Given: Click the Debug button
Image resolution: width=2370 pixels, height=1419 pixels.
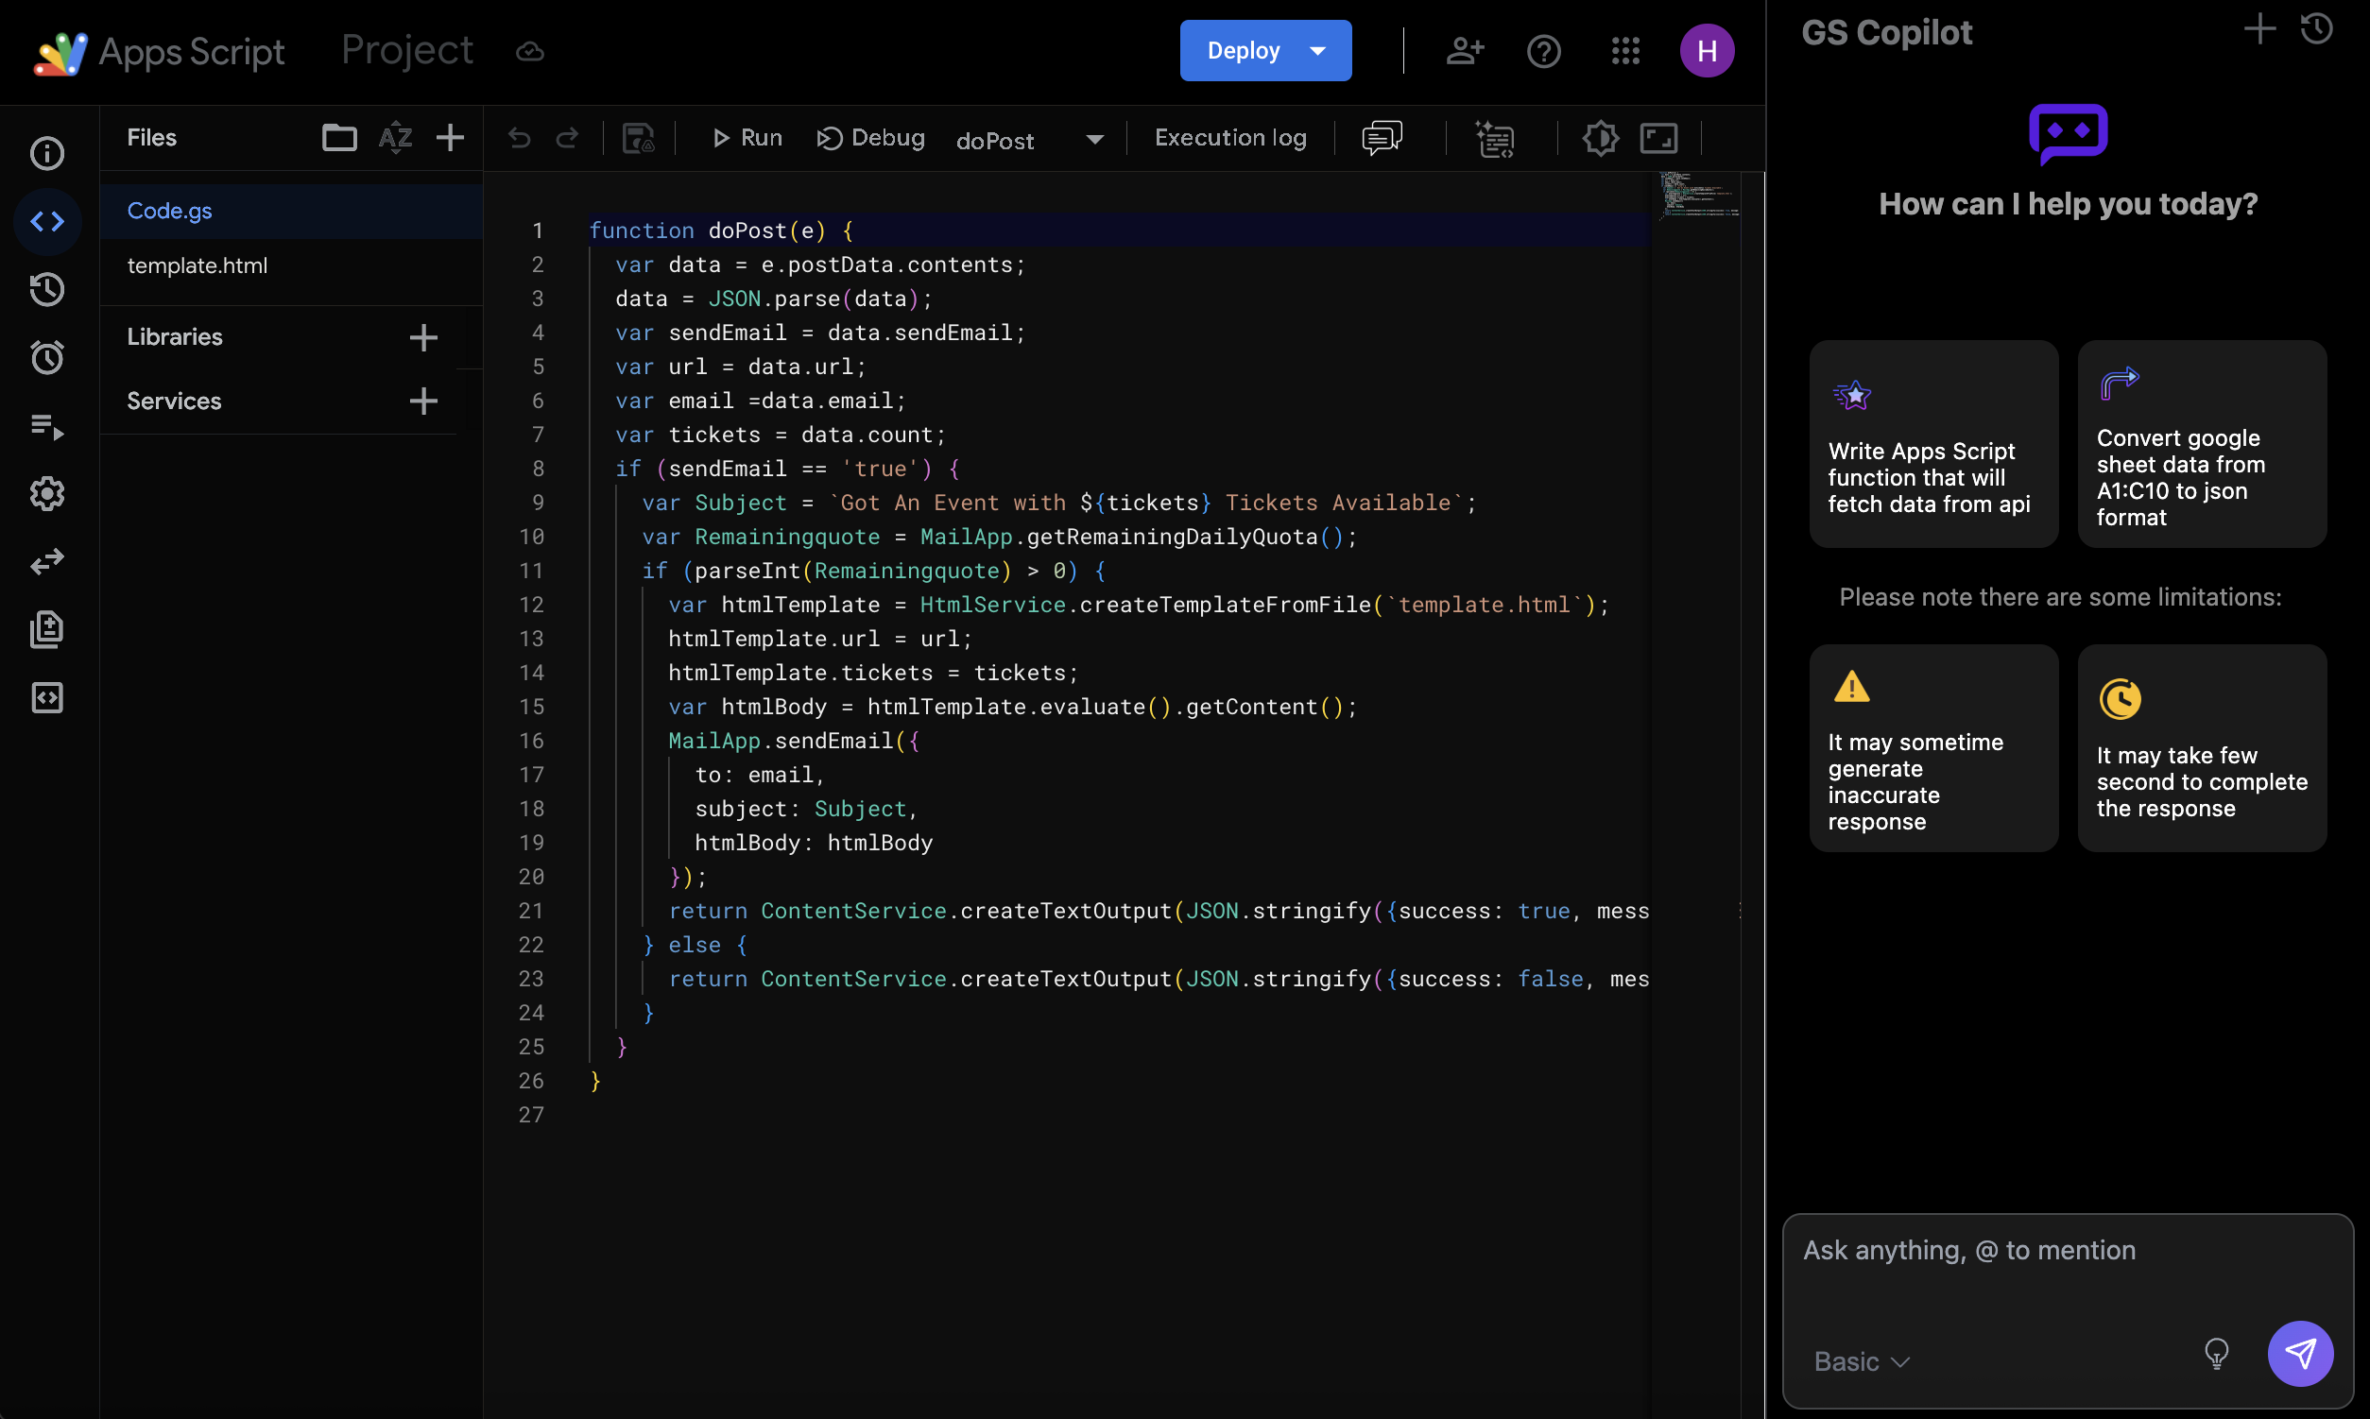Looking at the screenshot, I should tap(870, 138).
